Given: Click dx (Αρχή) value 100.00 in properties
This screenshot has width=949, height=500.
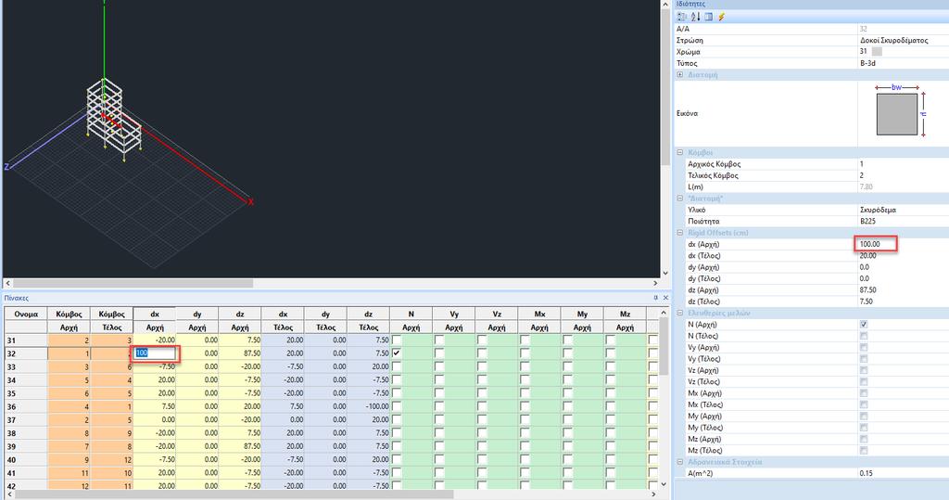Looking at the screenshot, I should pos(869,244).
